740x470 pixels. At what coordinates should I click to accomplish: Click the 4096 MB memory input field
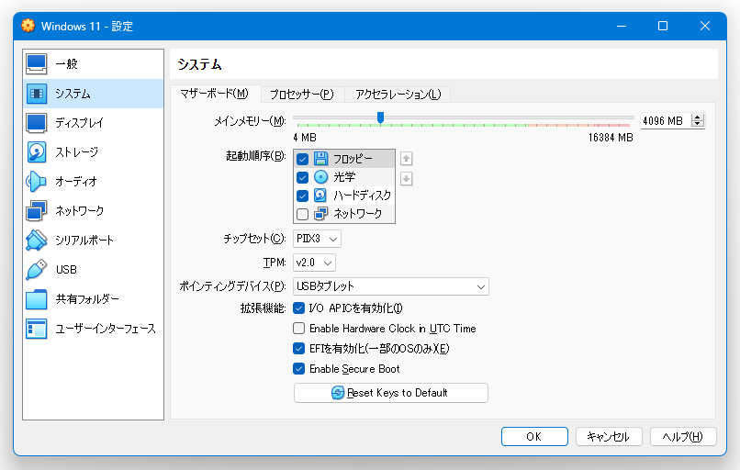[x=666, y=121]
